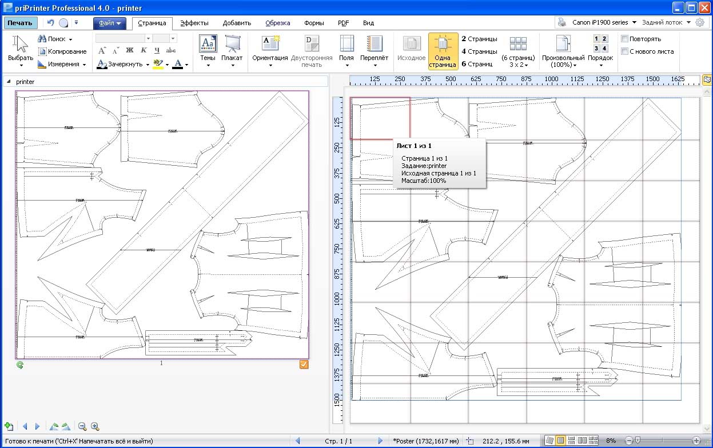Zoom in on the page thumbnail panel
713x448 pixels.
[x=95, y=426]
